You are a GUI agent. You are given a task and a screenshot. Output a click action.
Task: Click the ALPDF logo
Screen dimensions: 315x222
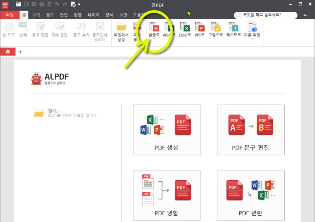(50, 79)
